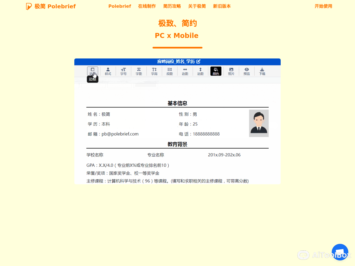
Task: Click the horizontal 边距 margin icon
Action: pyautogui.click(x=185, y=71)
